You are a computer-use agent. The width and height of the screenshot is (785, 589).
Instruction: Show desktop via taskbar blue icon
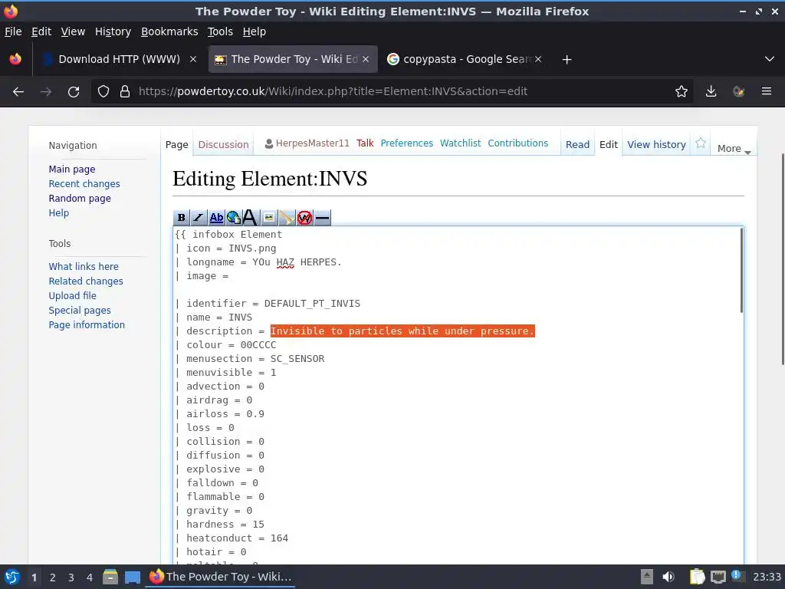point(132,577)
